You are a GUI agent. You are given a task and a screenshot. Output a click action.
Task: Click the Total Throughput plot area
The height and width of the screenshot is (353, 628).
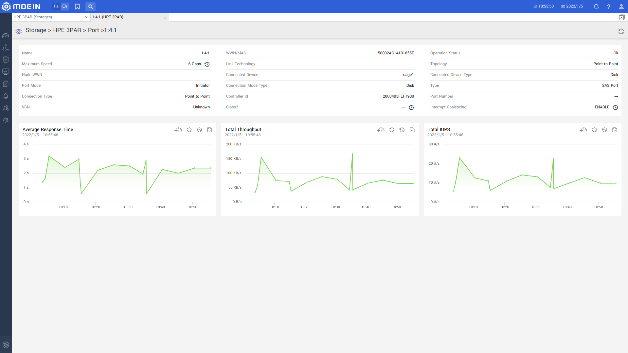(330, 173)
